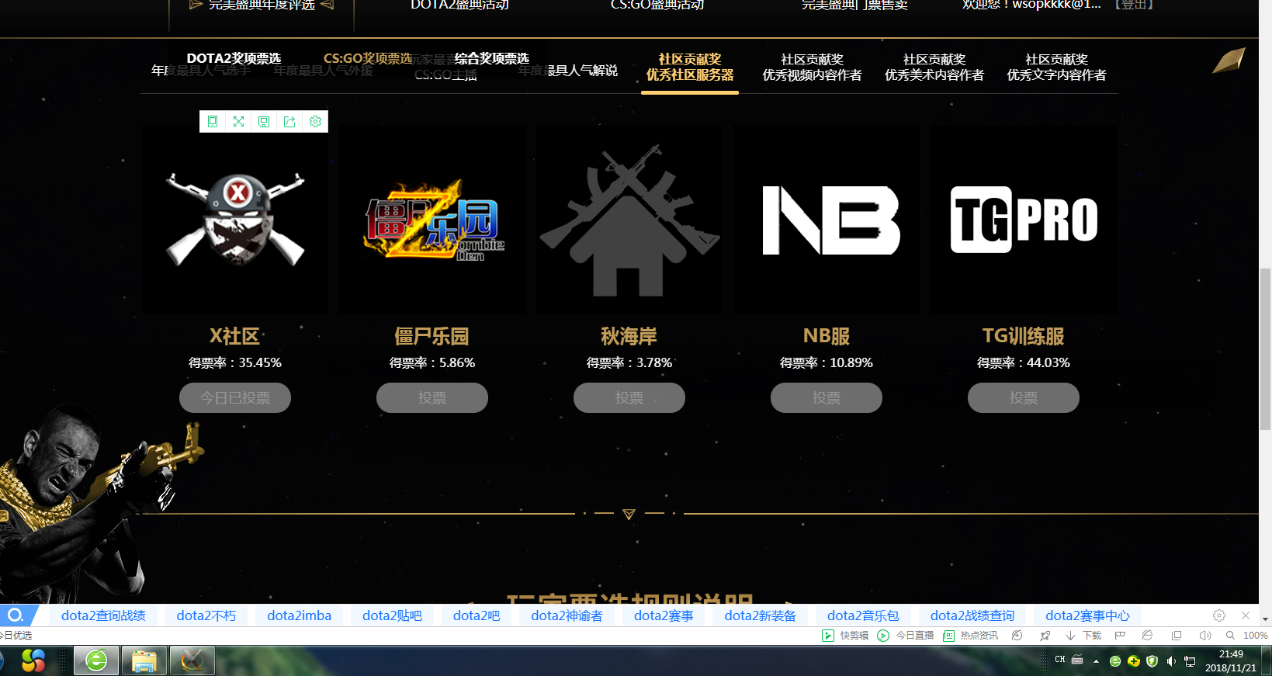
Task: Click dota2赛事 suggestion link
Action: [x=664, y=615]
